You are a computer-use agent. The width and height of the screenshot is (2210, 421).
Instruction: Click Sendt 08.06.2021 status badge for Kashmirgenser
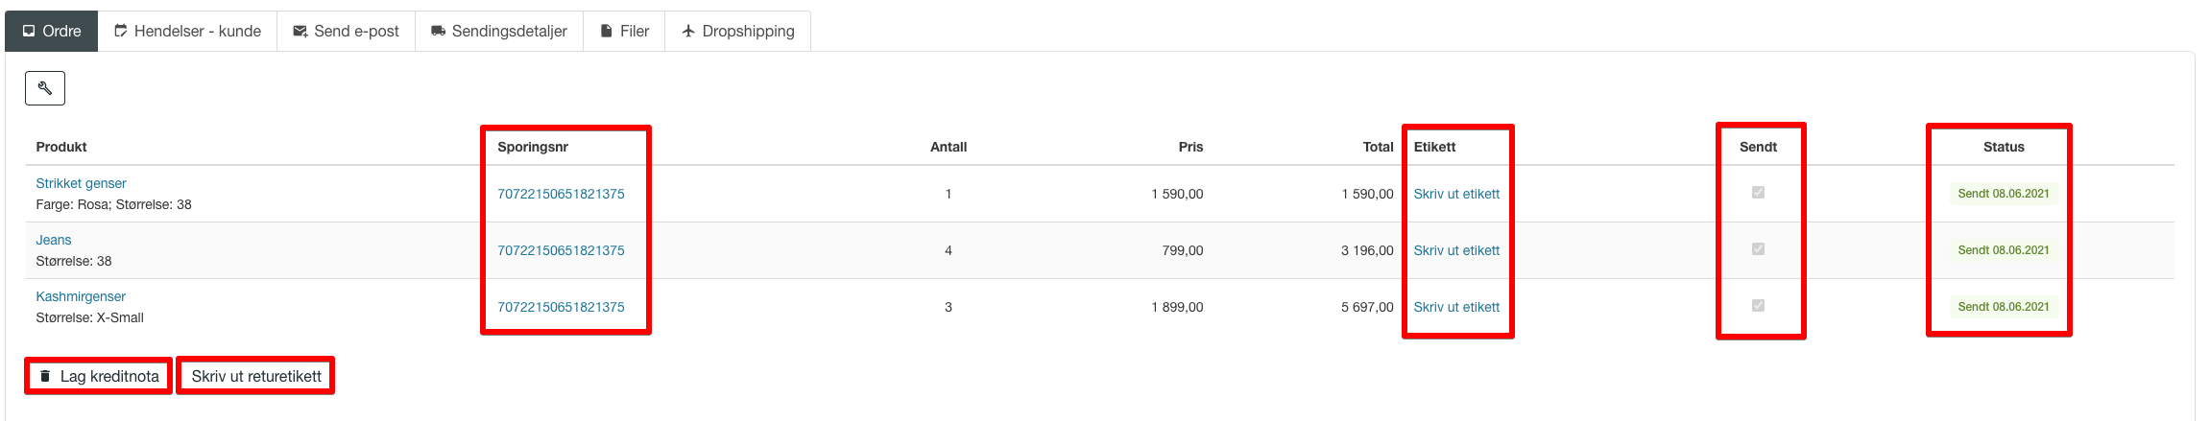pyautogui.click(x=2004, y=307)
